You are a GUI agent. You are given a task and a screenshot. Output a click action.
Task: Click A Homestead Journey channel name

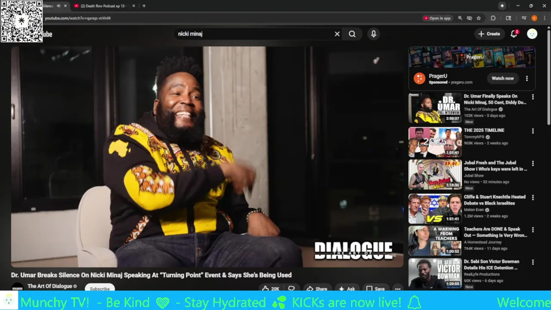(x=483, y=242)
